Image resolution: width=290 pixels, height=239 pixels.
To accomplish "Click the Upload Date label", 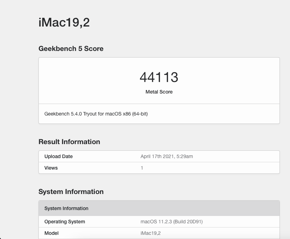I will click(58, 156).
